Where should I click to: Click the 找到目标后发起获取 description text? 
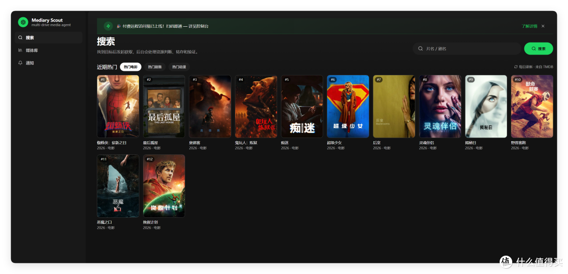(147, 52)
